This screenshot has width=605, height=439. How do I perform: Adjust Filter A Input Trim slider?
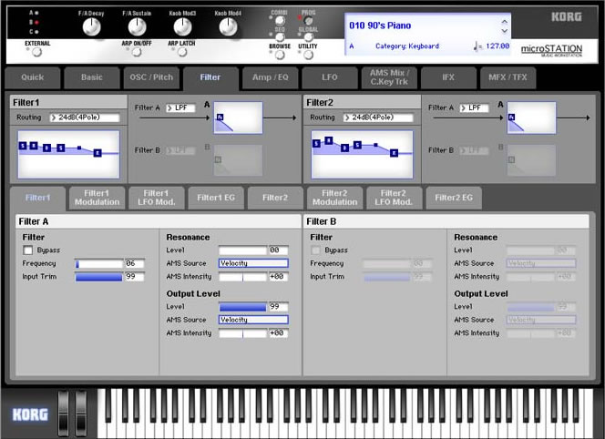(x=98, y=277)
